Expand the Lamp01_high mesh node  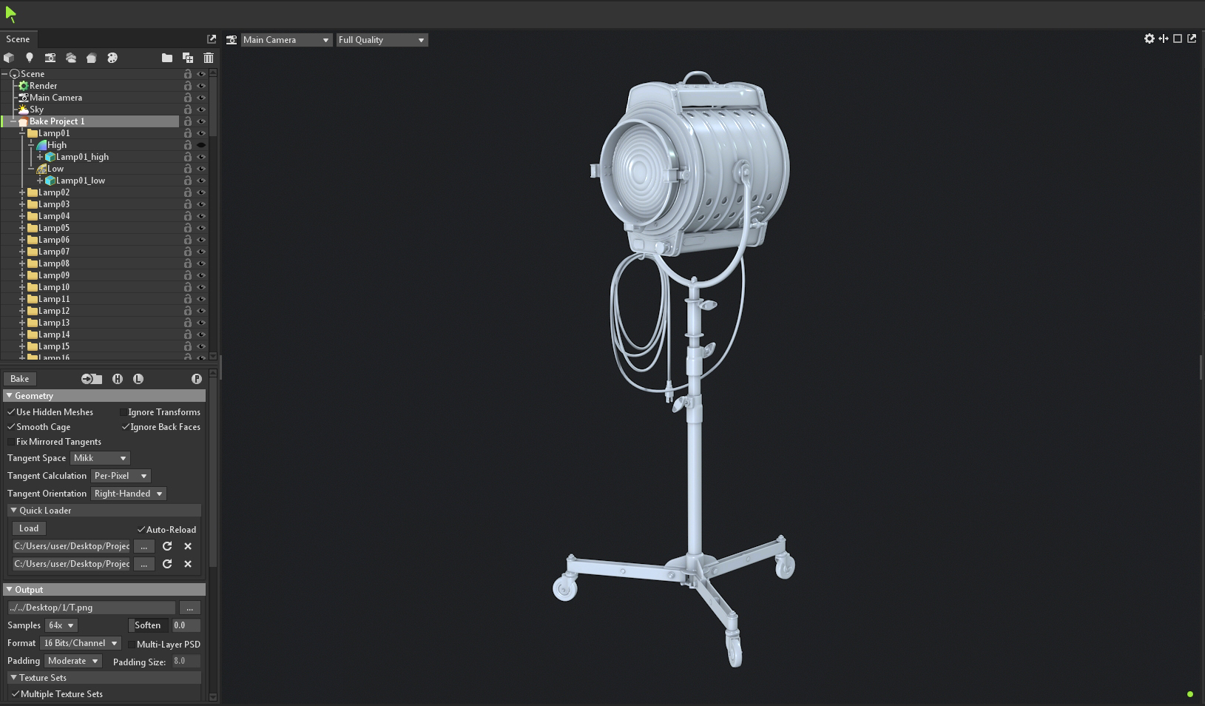coord(40,157)
